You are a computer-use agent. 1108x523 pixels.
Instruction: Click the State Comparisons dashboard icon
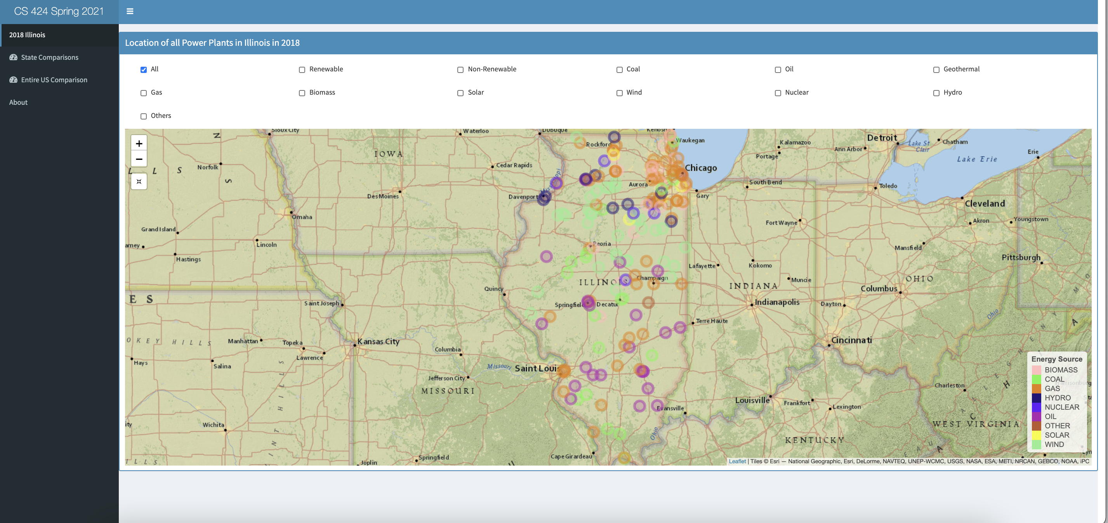13,57
